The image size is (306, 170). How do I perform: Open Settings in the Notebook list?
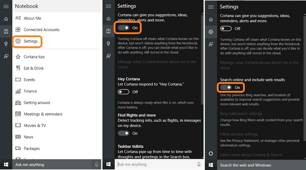pyautogui.click(x=27, y=41)
